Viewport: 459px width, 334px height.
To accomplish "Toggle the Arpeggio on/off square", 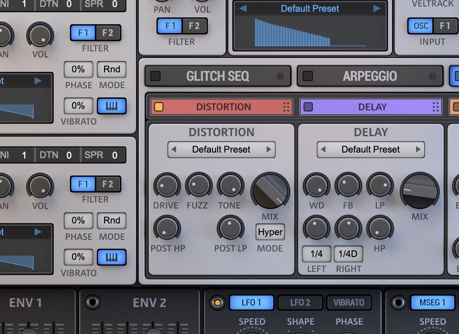I will click(x=308, y=76).
